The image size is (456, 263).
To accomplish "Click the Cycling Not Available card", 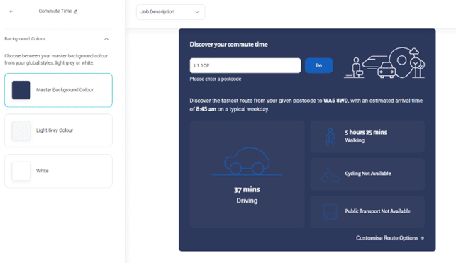I will tap(367, 174).
